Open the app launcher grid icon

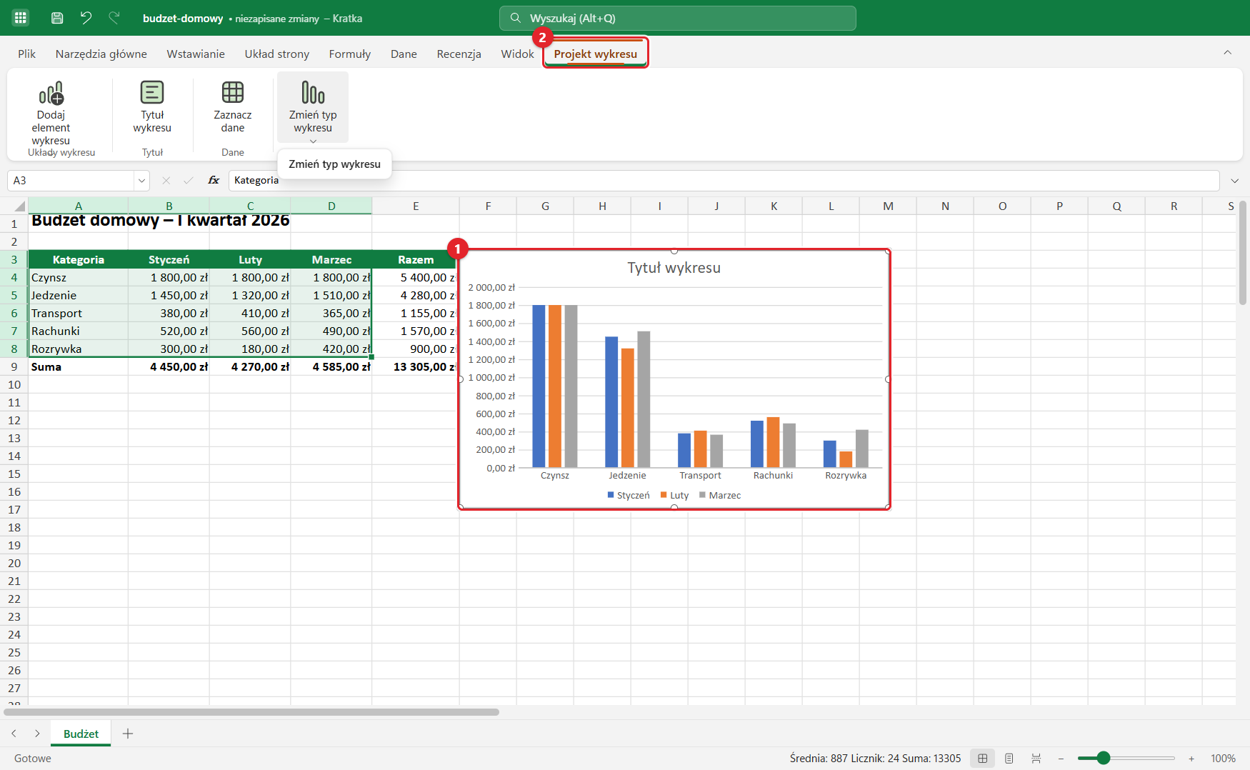point(21,18)
